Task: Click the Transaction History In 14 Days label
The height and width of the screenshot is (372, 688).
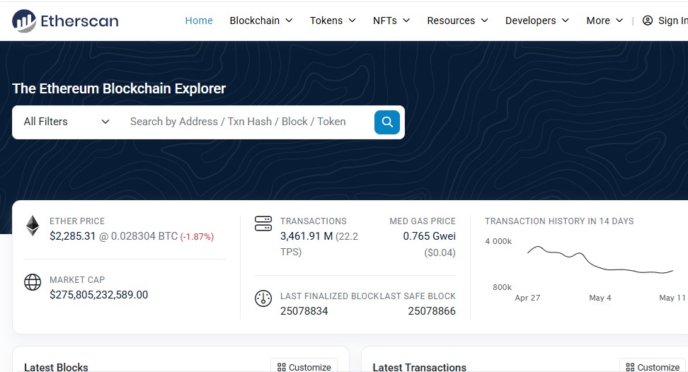Action: click(559, 221)
